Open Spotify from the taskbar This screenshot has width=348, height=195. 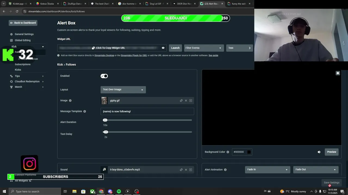click(x=119, y=191)
